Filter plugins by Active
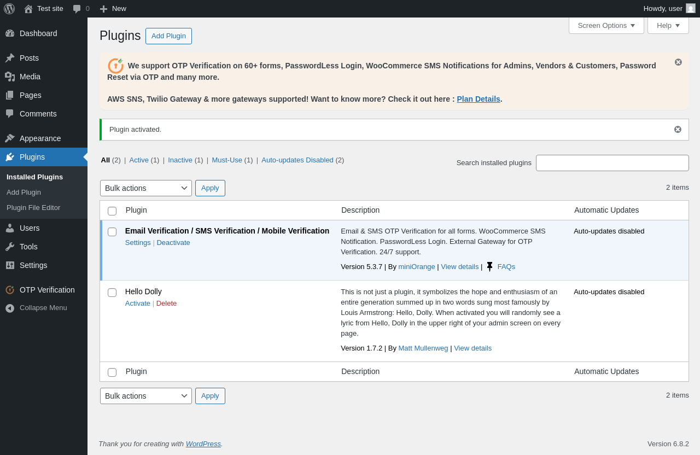 click(139, 160)
